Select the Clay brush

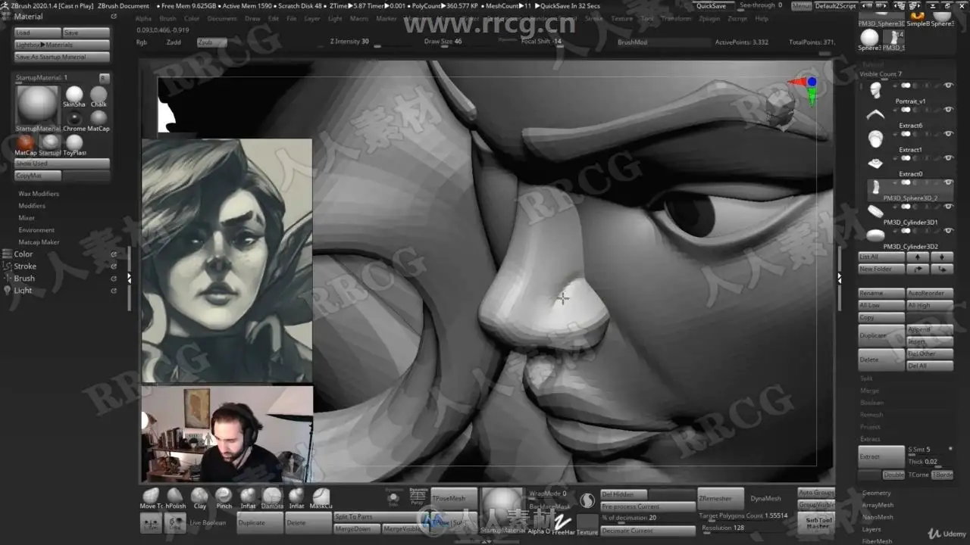point(199,497)
